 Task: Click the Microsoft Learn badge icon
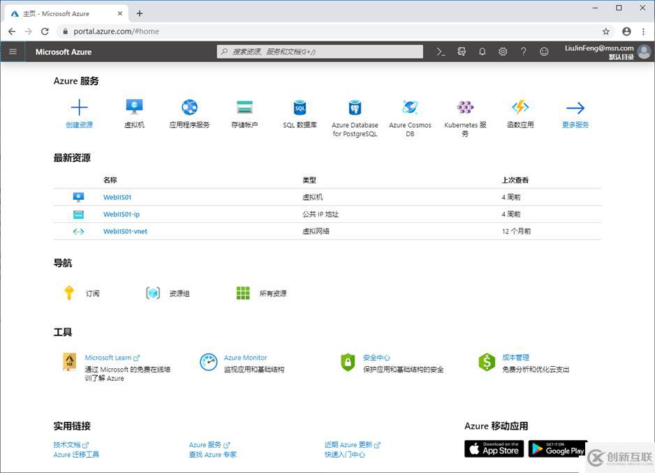69,362
